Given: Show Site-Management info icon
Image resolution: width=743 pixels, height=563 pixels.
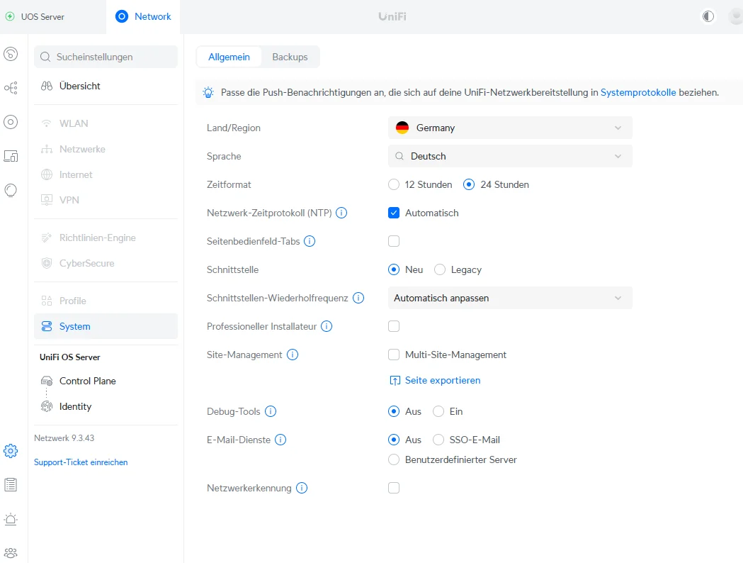Looking at the screenshot, I should [x=293, y=355].
